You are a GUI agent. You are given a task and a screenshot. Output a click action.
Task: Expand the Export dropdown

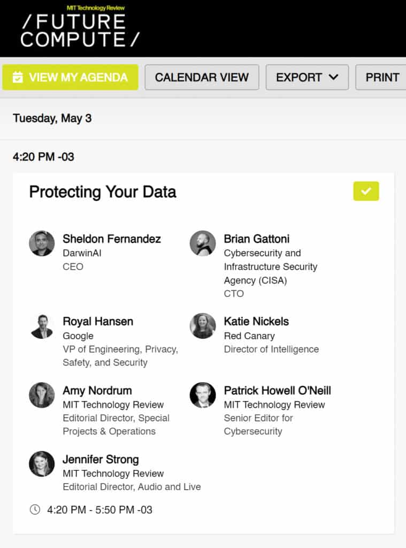[x=307, y=77]
